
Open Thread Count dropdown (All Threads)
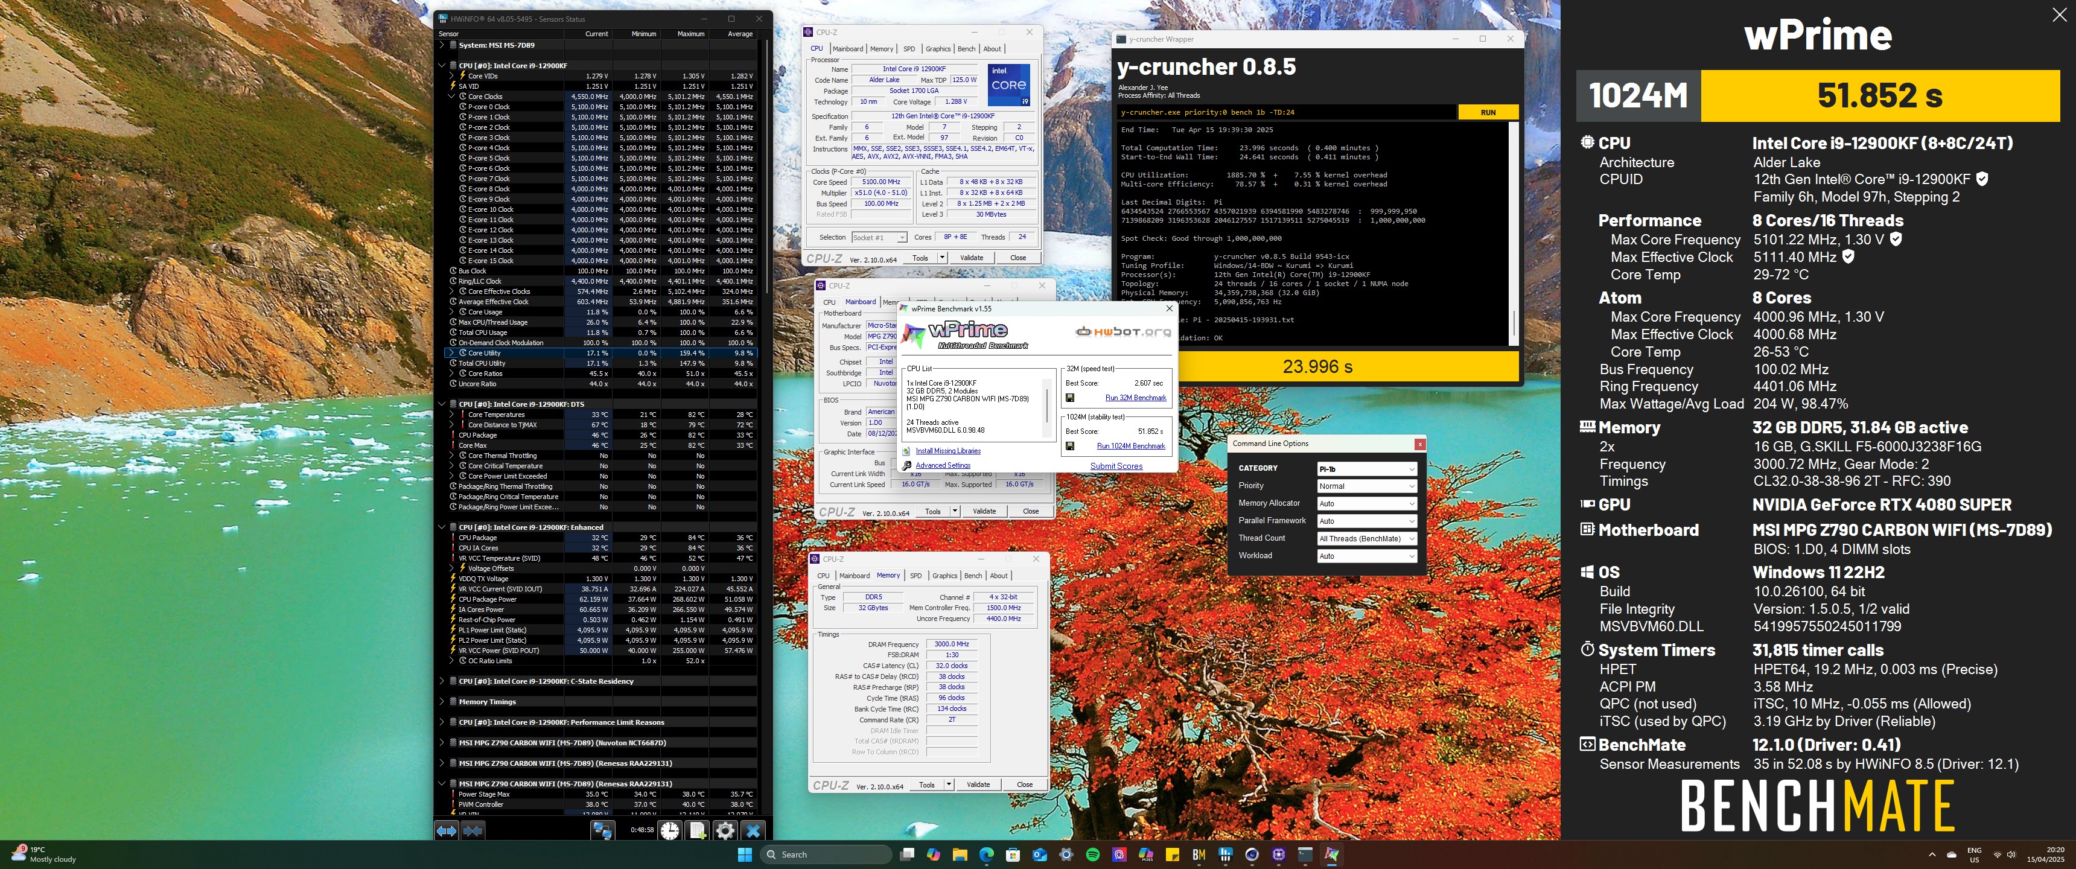pyautogui.click(x=1367, y=538)
